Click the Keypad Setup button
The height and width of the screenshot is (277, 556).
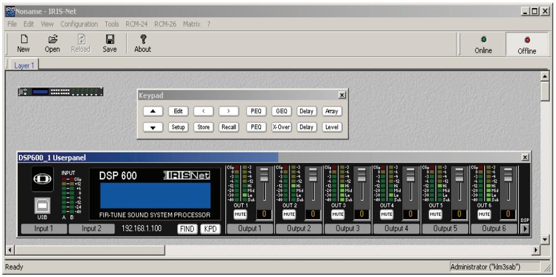[178, 127]
